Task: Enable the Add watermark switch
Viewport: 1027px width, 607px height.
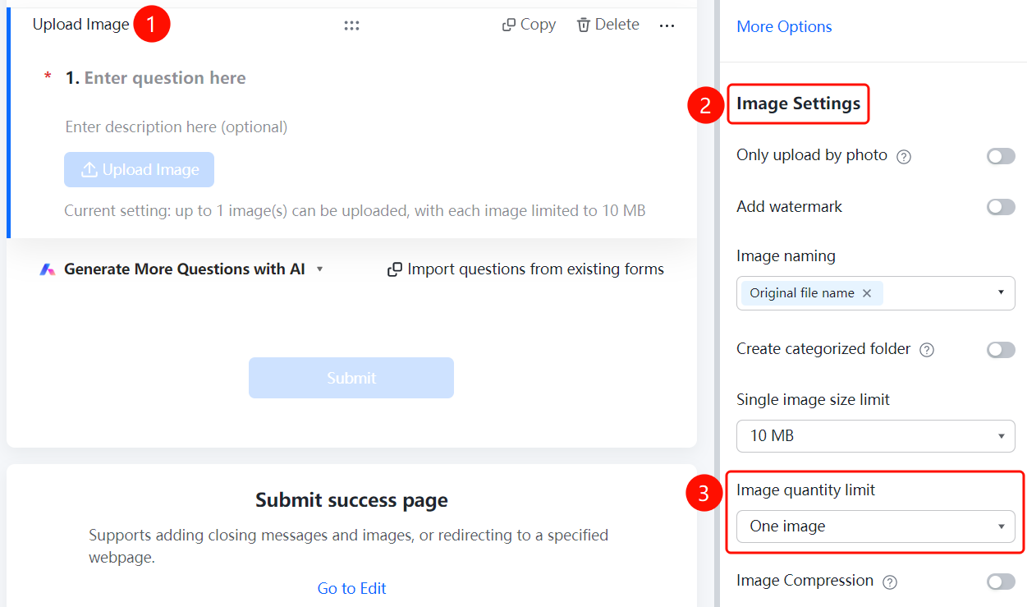Action: pos(1001,207)
